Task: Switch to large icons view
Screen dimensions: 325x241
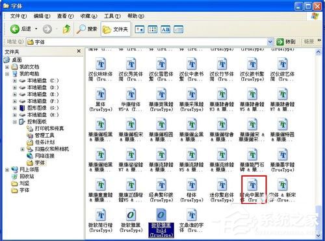Action: (140, 29)
